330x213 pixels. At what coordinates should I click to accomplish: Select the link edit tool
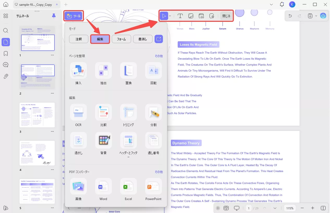click(201, 16)
